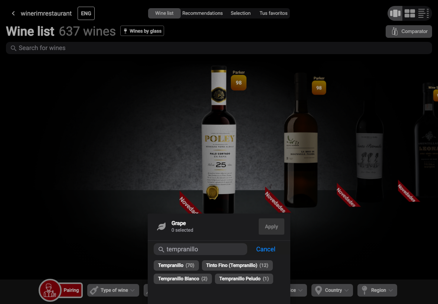The width and height of the screenshot is (438, 304).
Task: Switch to the Recommendations tab
Action: tap(203, 13)
